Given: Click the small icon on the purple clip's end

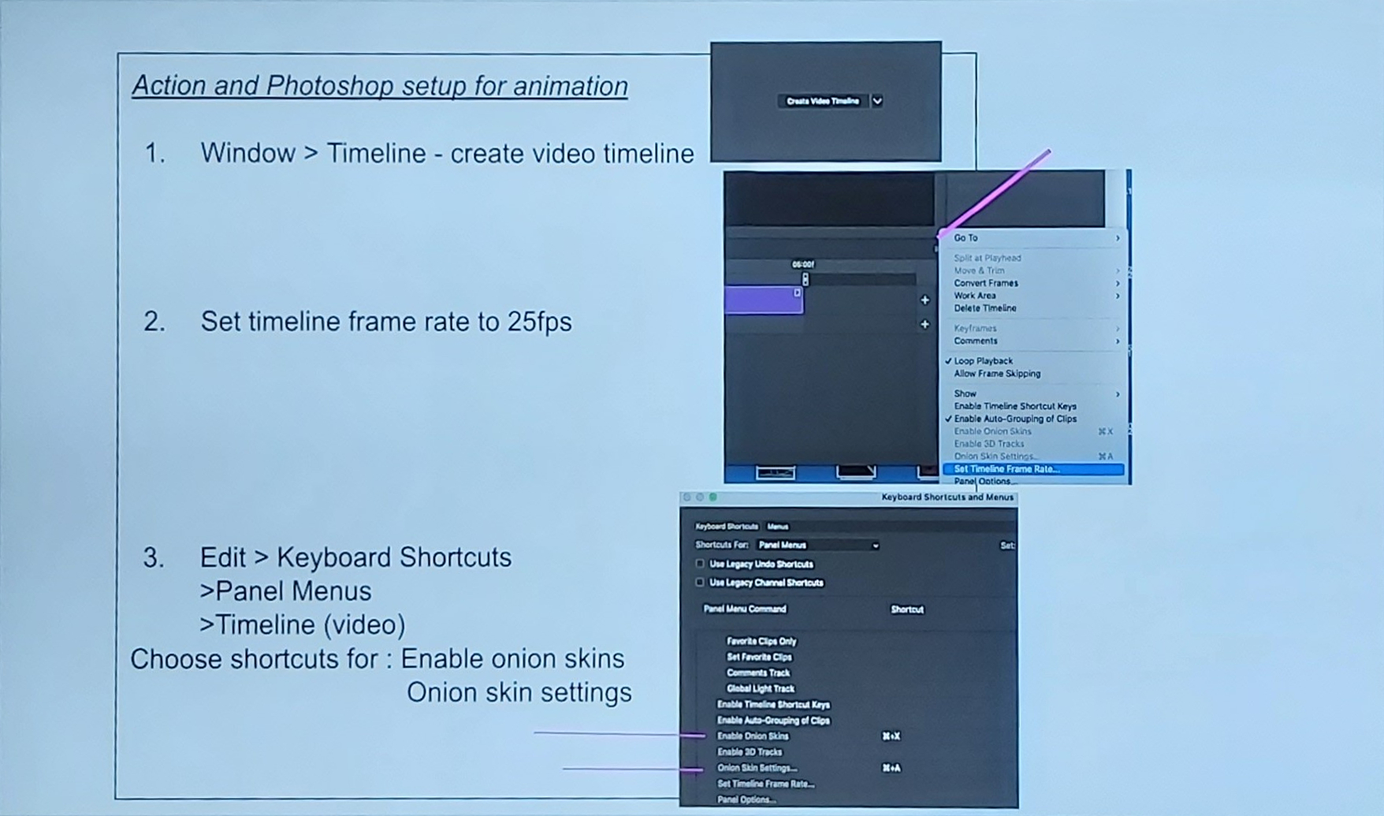Looking at the screenshot, I should click(x=797, y=293).
